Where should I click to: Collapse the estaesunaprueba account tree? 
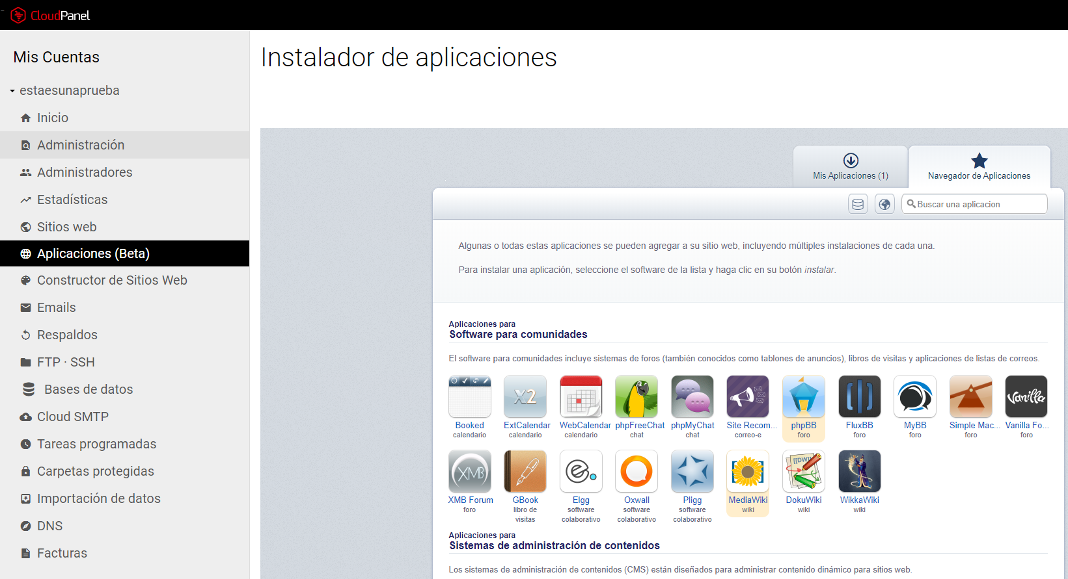[12, 91]
